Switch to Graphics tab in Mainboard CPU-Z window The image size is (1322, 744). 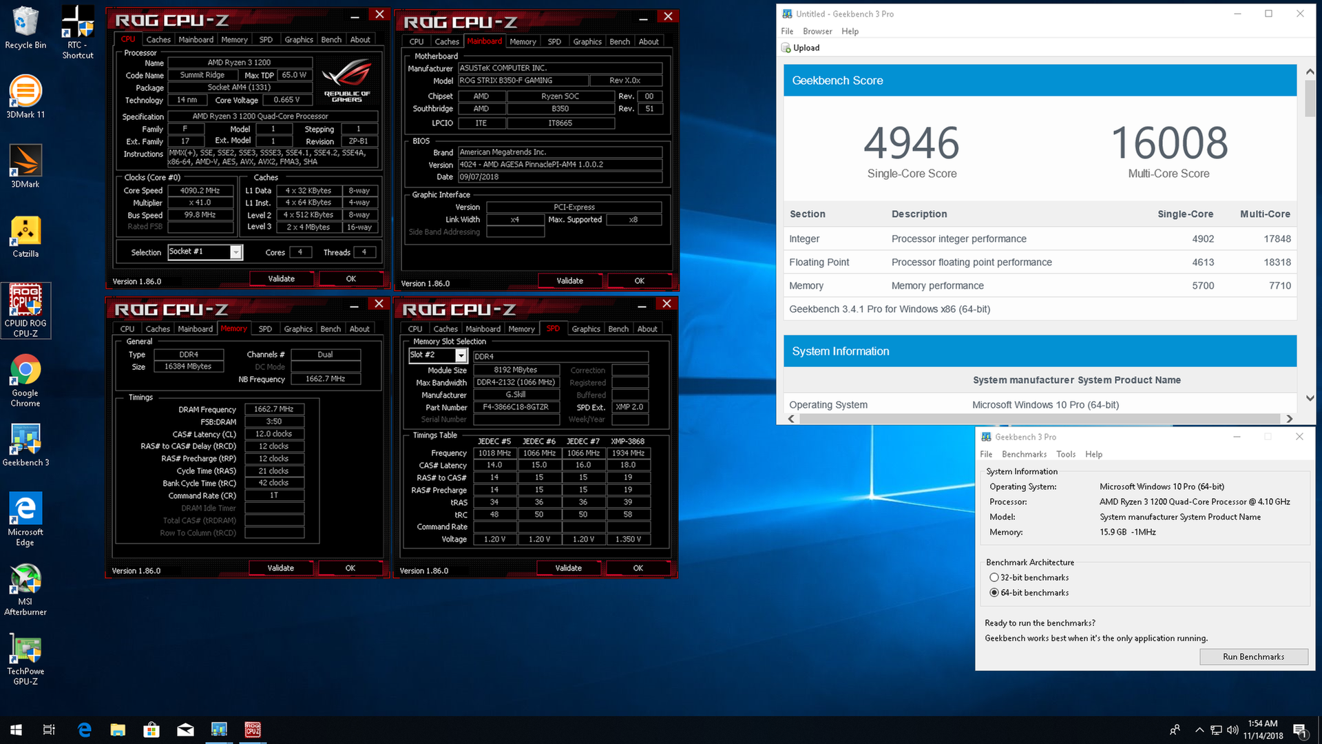click(587, 41)
